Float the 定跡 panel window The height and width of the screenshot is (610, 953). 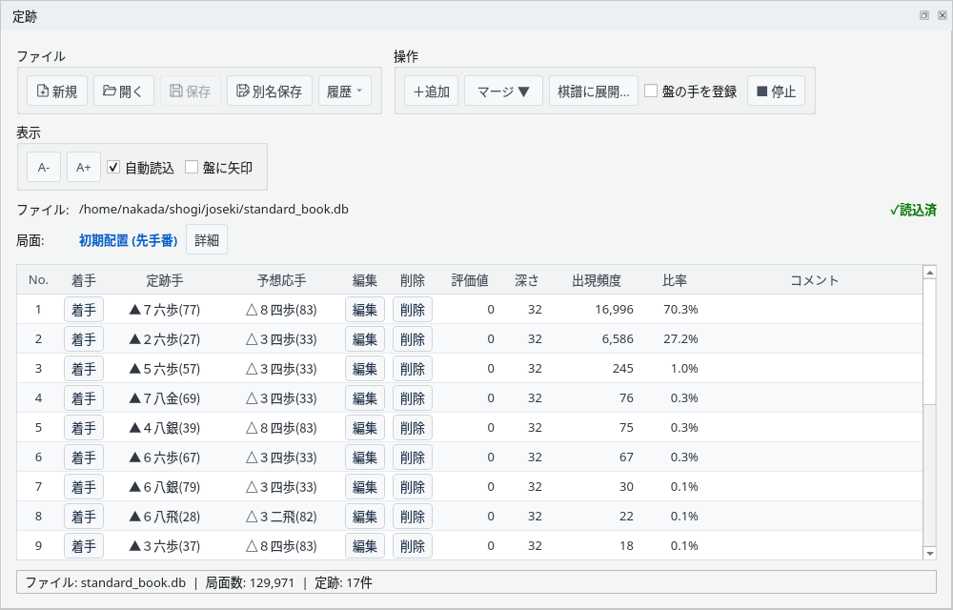[x=923, y=16]
